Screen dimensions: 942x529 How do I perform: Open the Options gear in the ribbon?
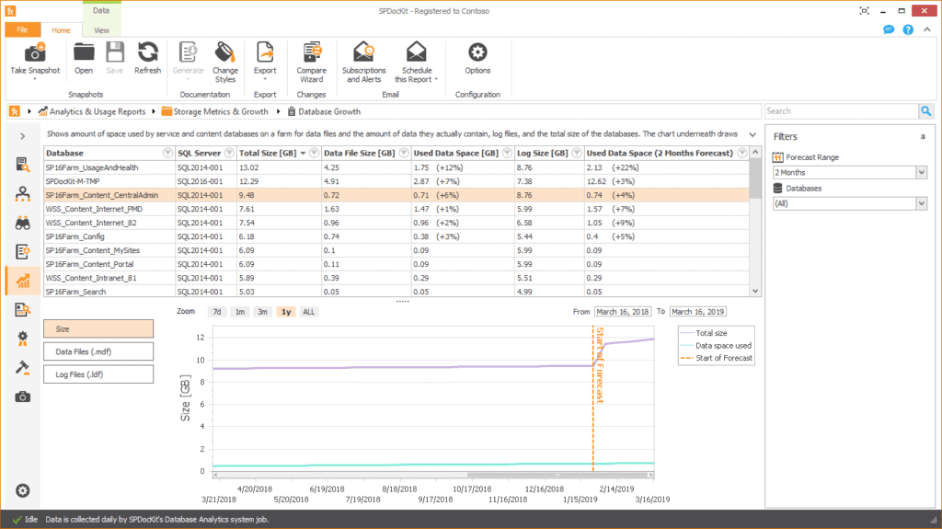(477, 53)
